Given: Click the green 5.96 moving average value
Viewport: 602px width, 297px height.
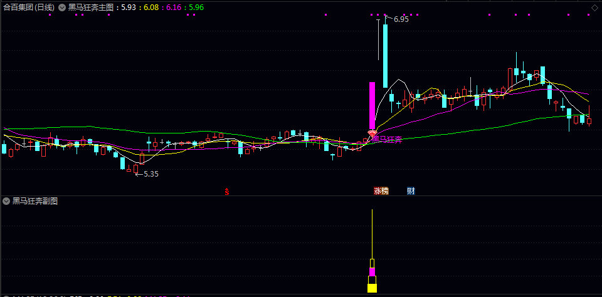Looking at the screenshot, I should point(196,8).
